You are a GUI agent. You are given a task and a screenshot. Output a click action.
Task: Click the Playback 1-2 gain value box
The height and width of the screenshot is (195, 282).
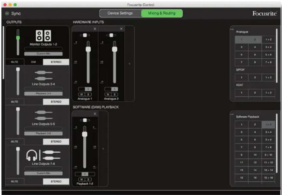[x=85, y=174]
